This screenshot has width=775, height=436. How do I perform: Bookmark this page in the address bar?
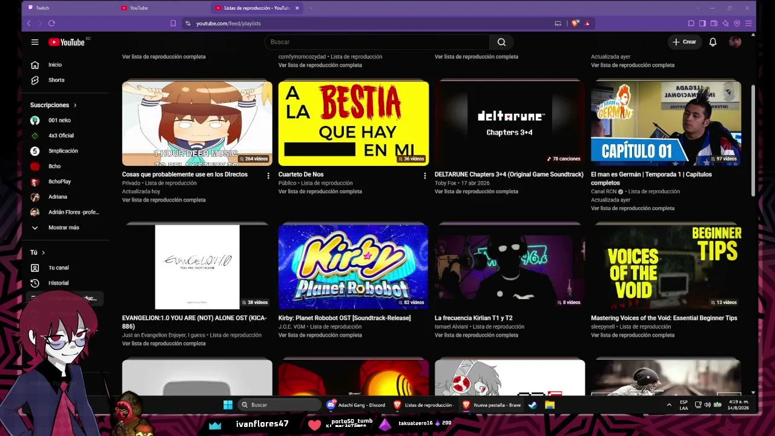tap(173, 23)
